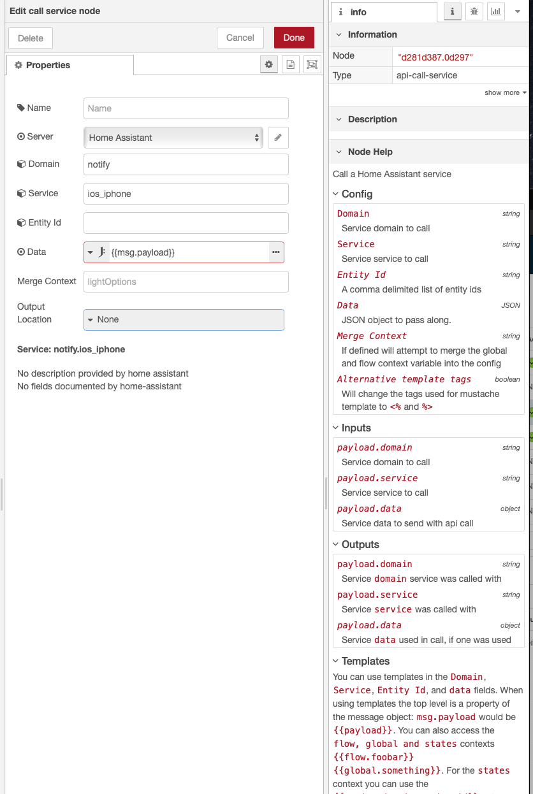
Task: Open the sidebar panel selector arrow
Action: pos(517,12)
